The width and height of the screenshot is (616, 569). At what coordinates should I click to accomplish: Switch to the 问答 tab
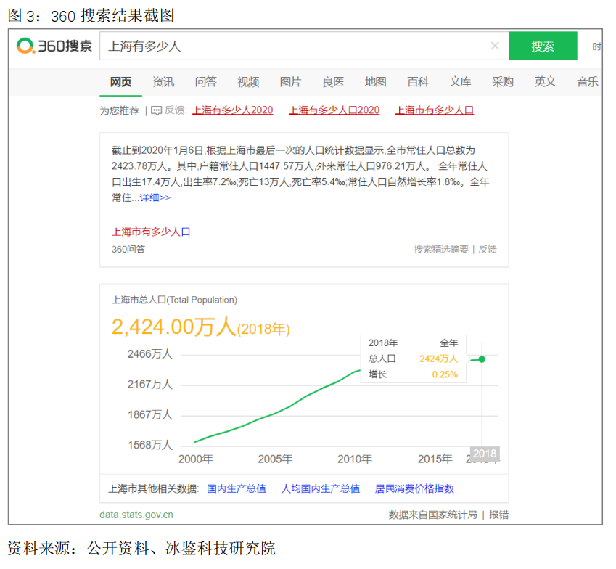click(205, 82)
